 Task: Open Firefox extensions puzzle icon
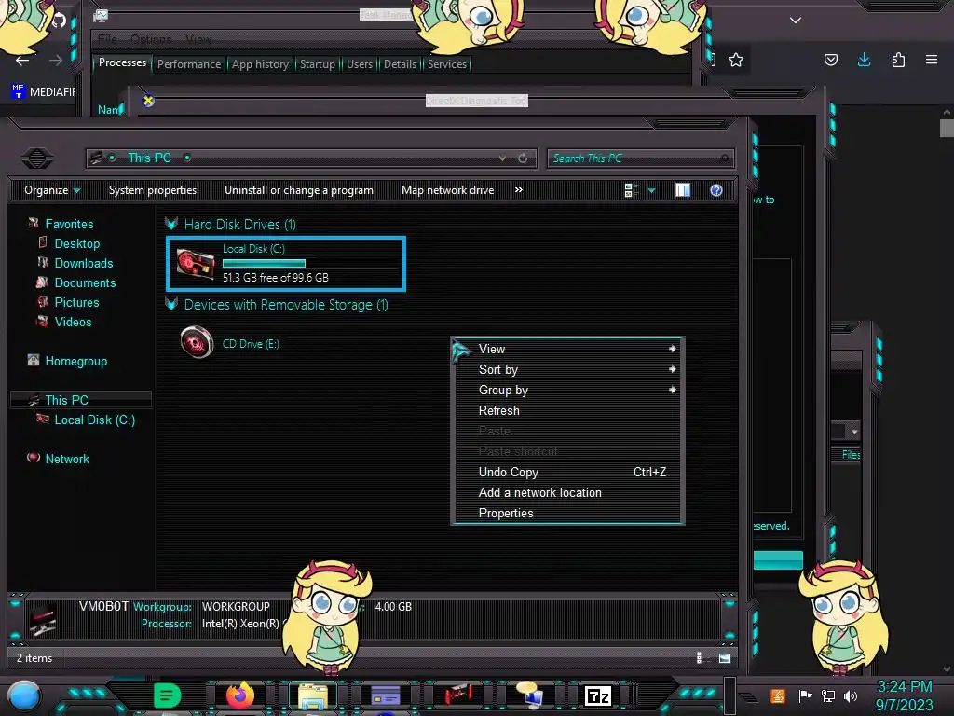[898, 60]
